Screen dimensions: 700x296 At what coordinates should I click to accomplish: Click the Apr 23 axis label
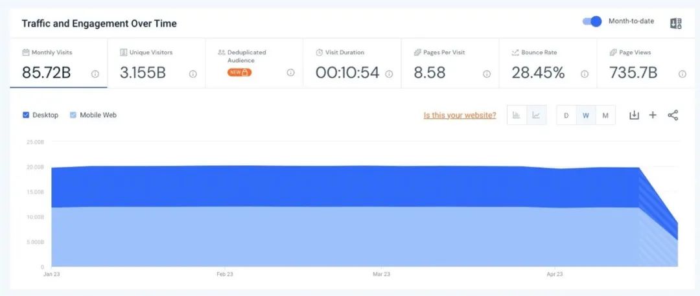pos(555,274)
